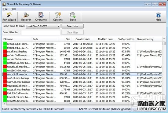Click the horizontal scrollbar left arrow
The image size is (168, 113).
(4, 104)
